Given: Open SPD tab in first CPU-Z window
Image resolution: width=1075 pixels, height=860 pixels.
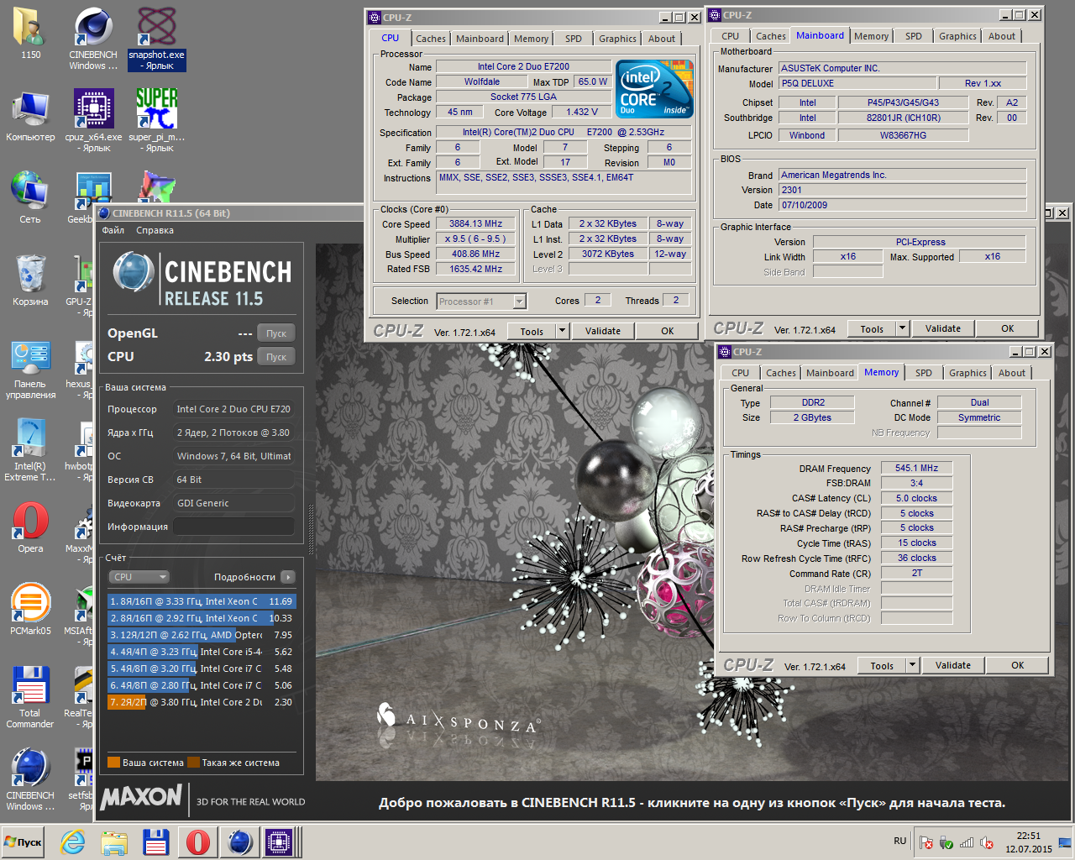Looking at the screenshot, I should click(574, 39).
